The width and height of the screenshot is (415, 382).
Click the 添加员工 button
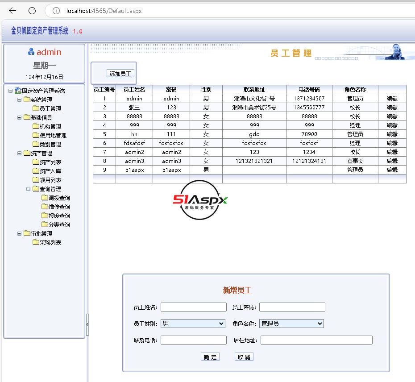click(x=120, y=74)
